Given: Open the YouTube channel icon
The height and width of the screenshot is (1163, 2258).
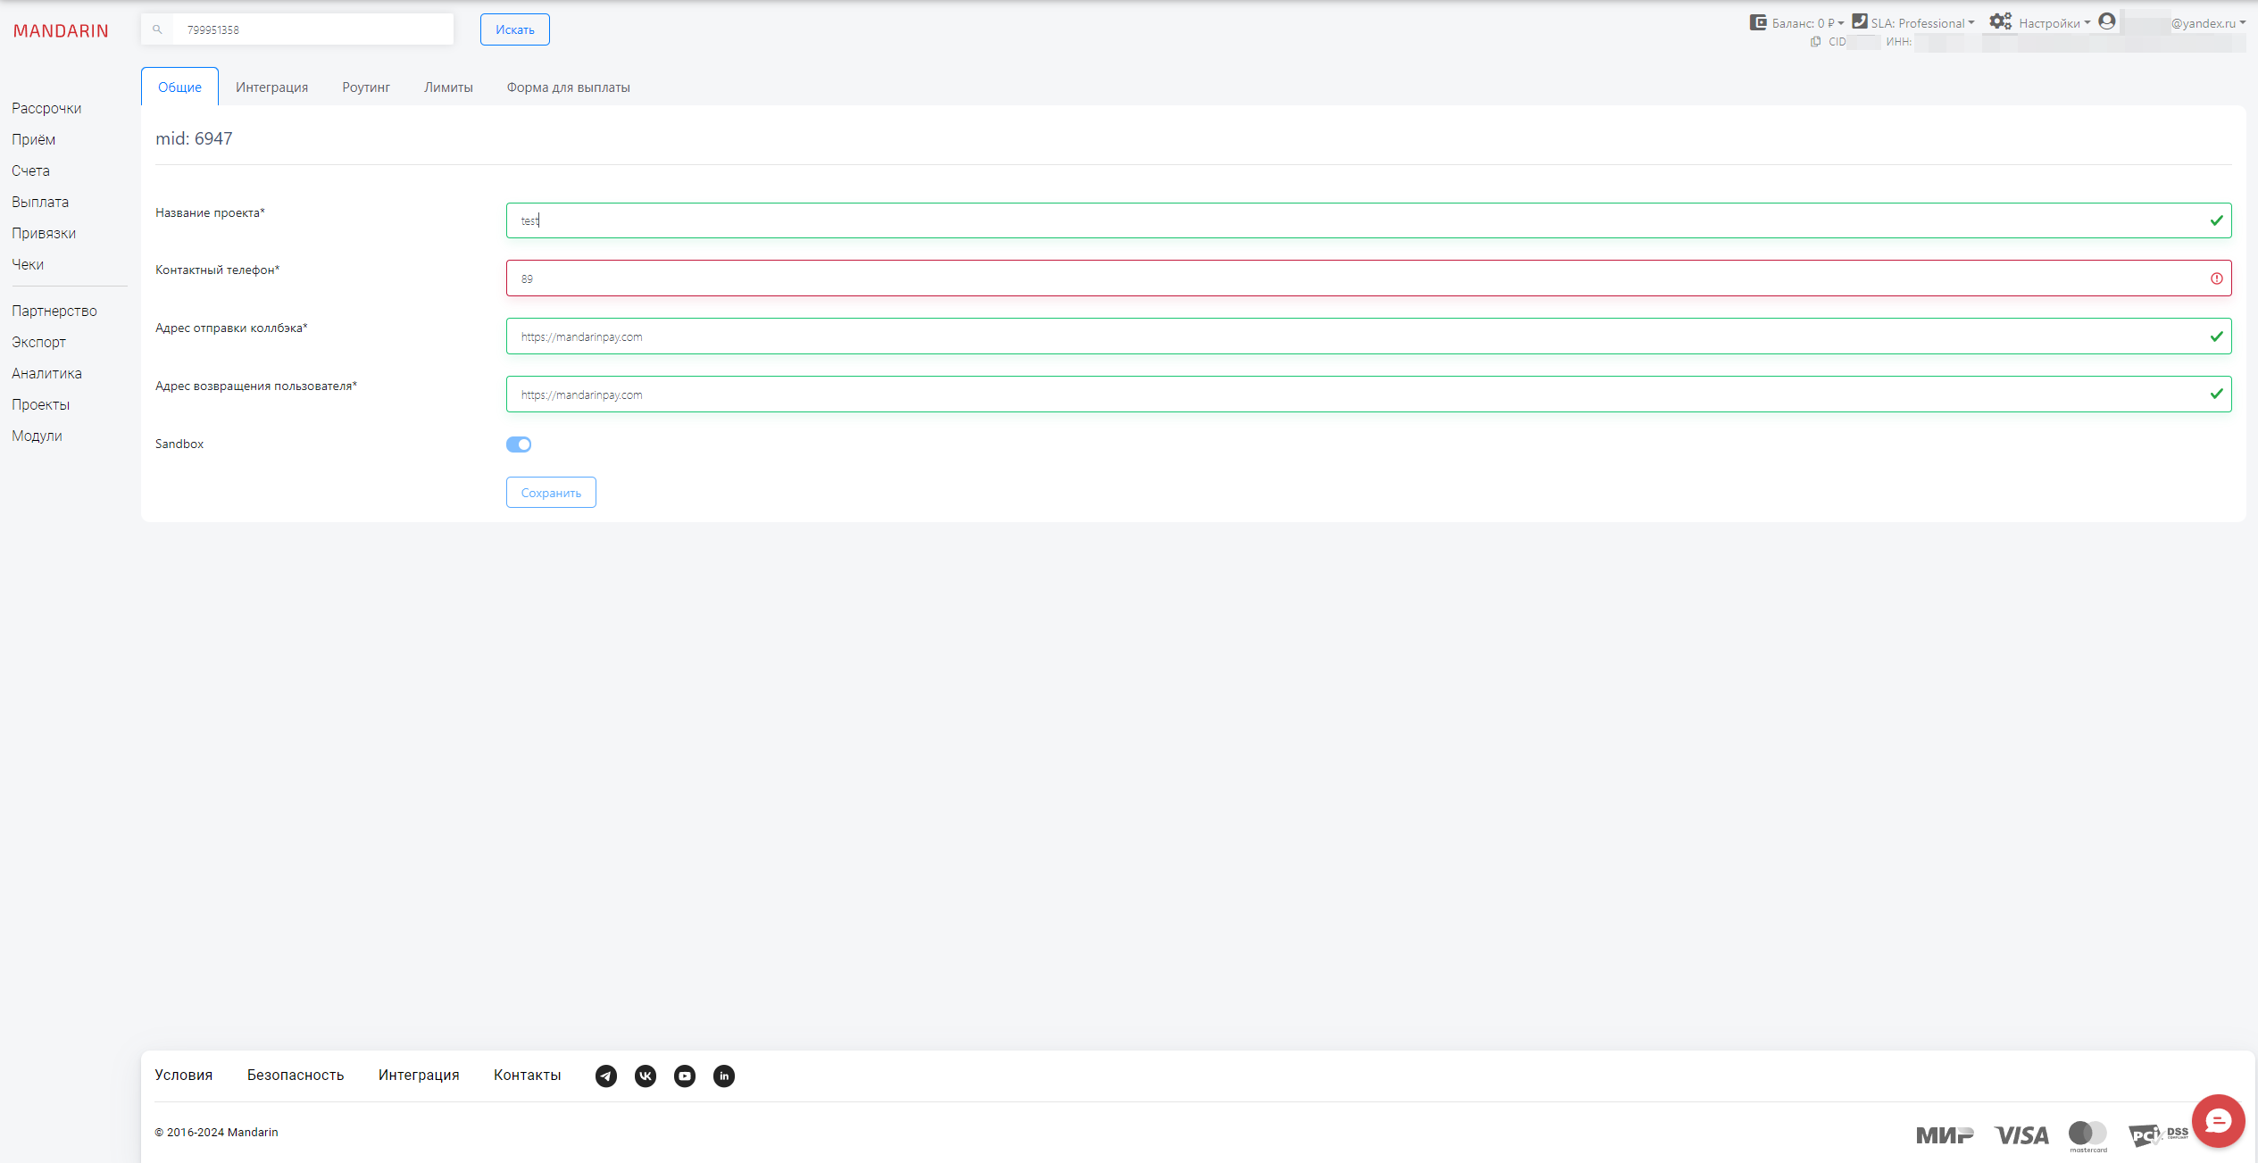Looking at the screenshot, I should coord(685,1076).
